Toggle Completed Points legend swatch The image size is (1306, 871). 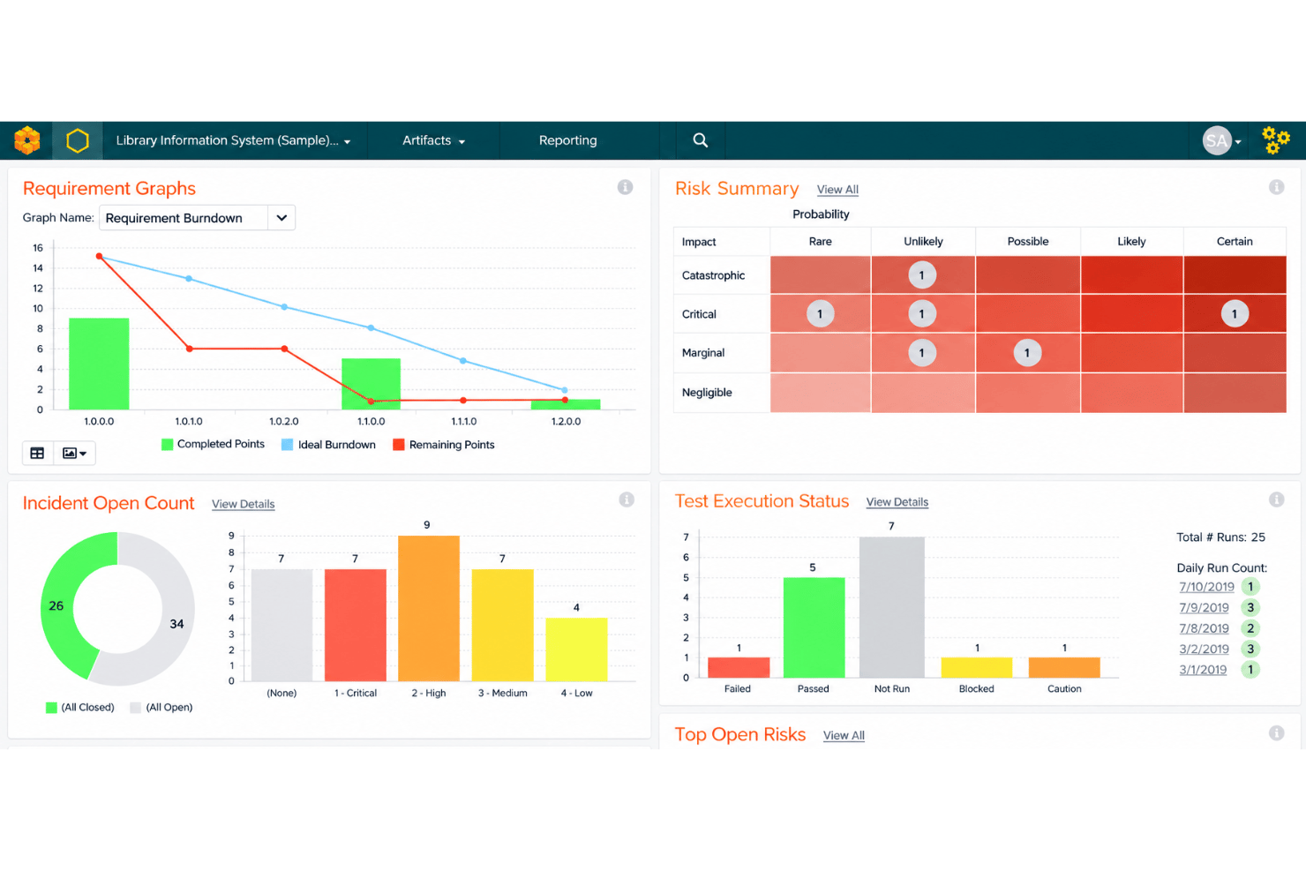click(x=167, y=445)
